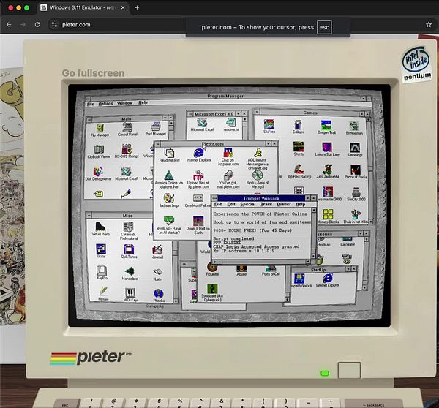Launch Leisure Suit Larry game

click(327, 149)
